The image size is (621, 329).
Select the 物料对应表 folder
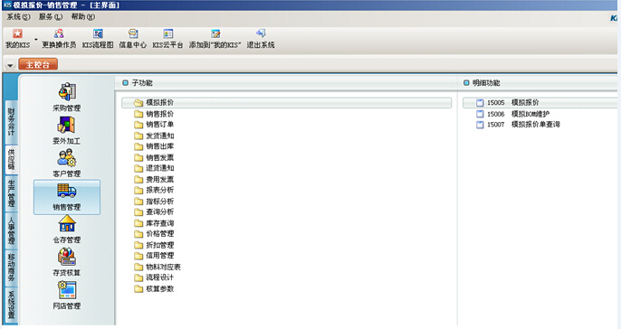tap(158, 267)
